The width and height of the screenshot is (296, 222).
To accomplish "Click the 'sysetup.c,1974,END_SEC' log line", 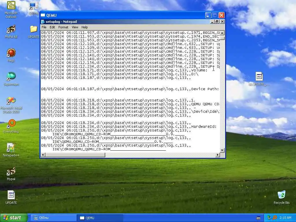I will pos(130,36).
